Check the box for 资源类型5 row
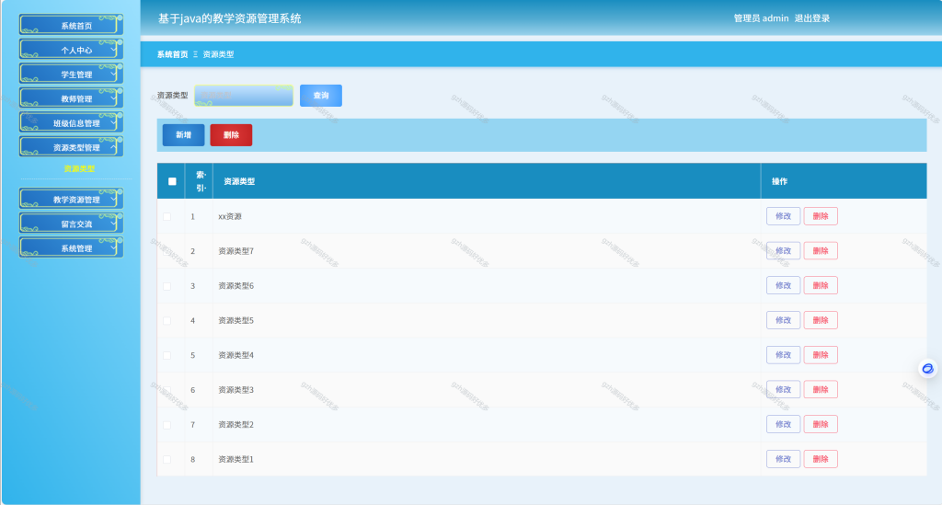Screen dimensions: 942x505 coord(167,321)
